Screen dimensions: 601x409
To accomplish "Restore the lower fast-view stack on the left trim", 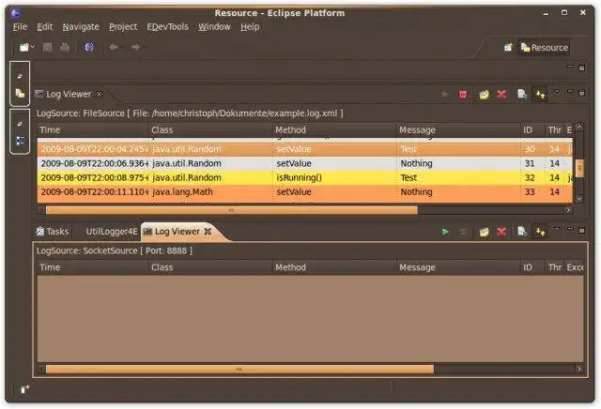I will point(20,124).
